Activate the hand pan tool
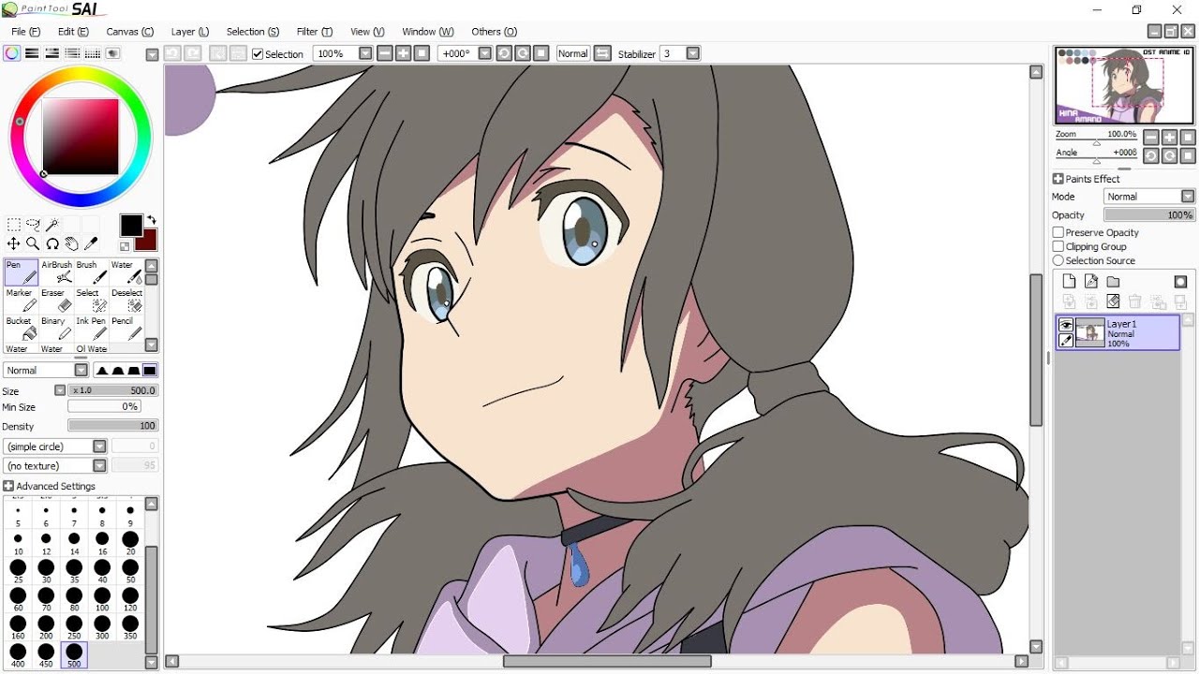Screen dimensions: 1199x674 pos(72,244)
